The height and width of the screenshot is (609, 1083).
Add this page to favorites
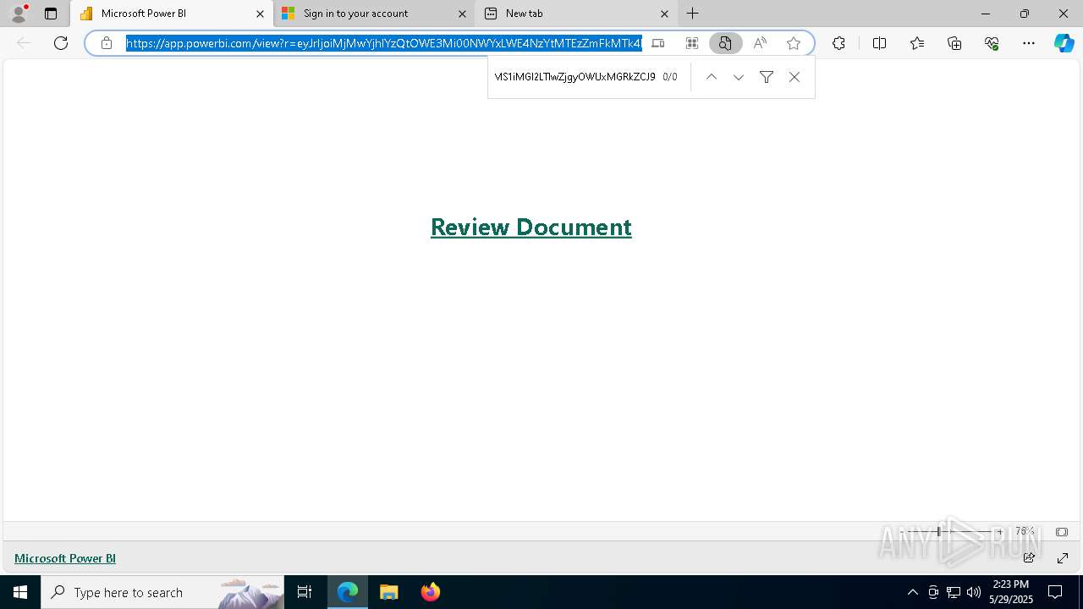794,43
